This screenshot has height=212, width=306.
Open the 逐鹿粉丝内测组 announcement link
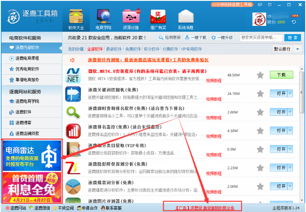pos(148,60)
